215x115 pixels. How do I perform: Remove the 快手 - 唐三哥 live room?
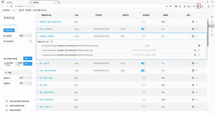click(x=197, y=64)
